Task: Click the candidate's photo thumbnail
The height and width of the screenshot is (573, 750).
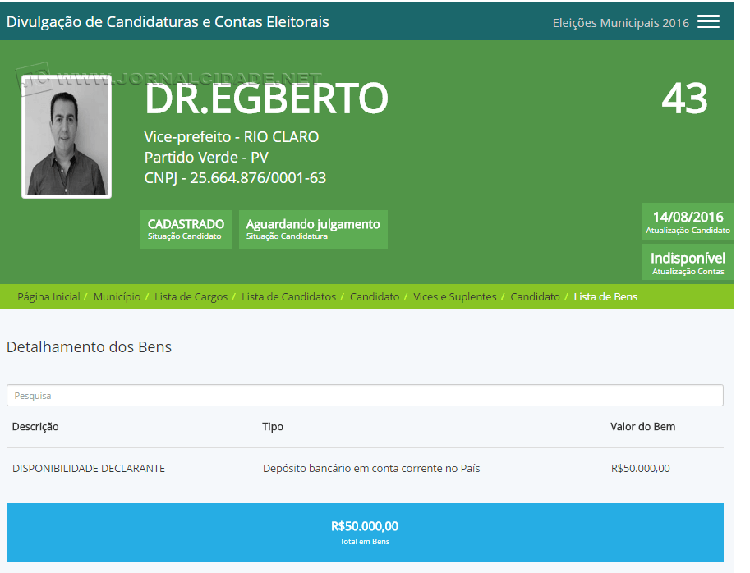Action: 66,137
